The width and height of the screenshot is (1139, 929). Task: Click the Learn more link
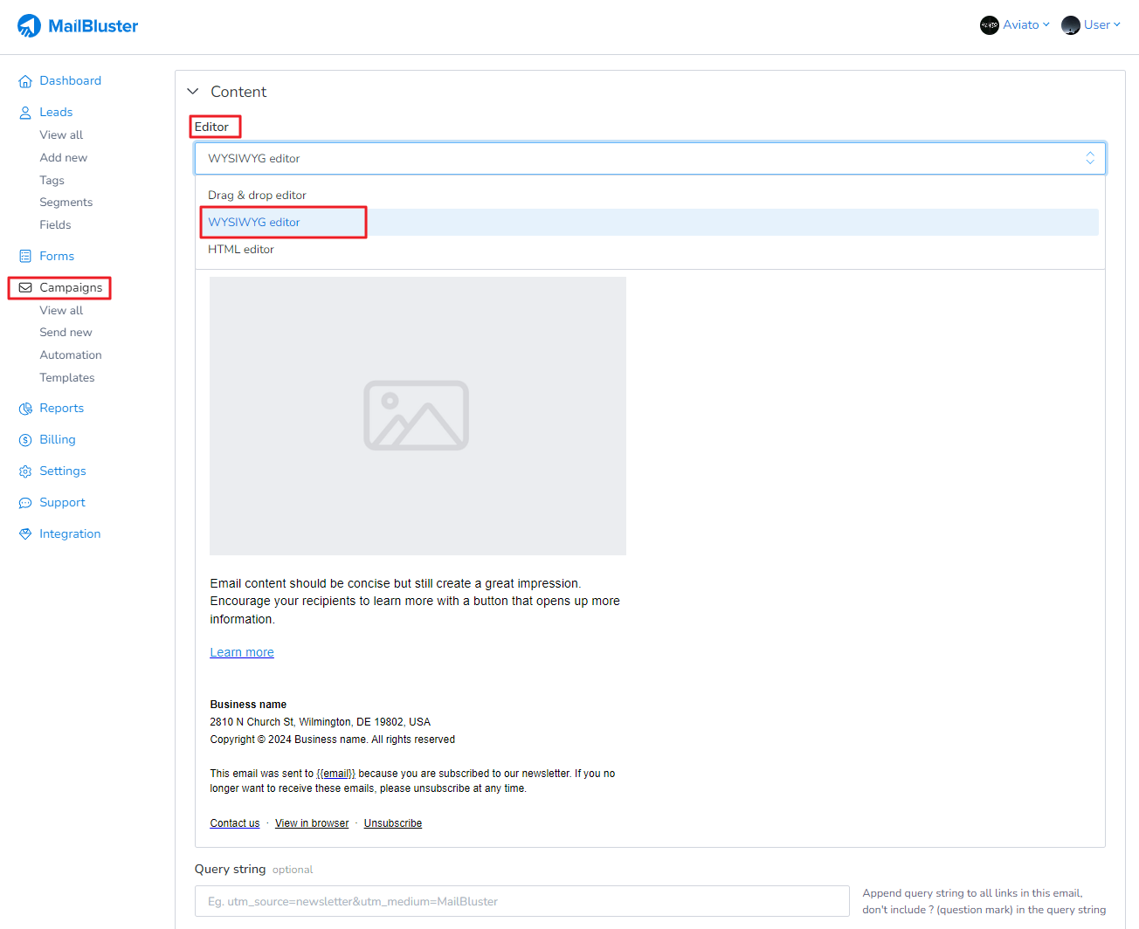point(242,652)
